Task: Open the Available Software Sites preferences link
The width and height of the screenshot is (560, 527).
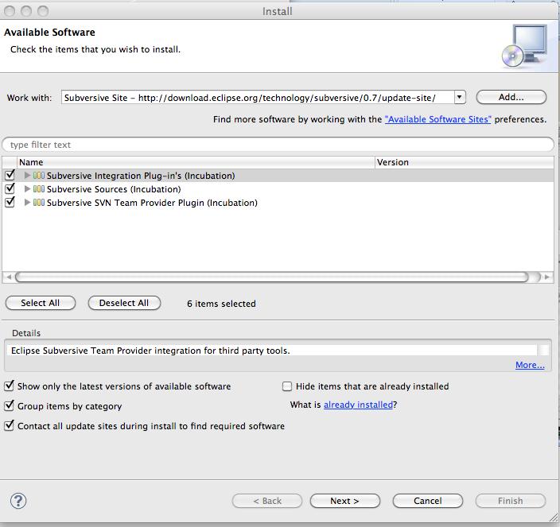Action: (x=437, y=119)
